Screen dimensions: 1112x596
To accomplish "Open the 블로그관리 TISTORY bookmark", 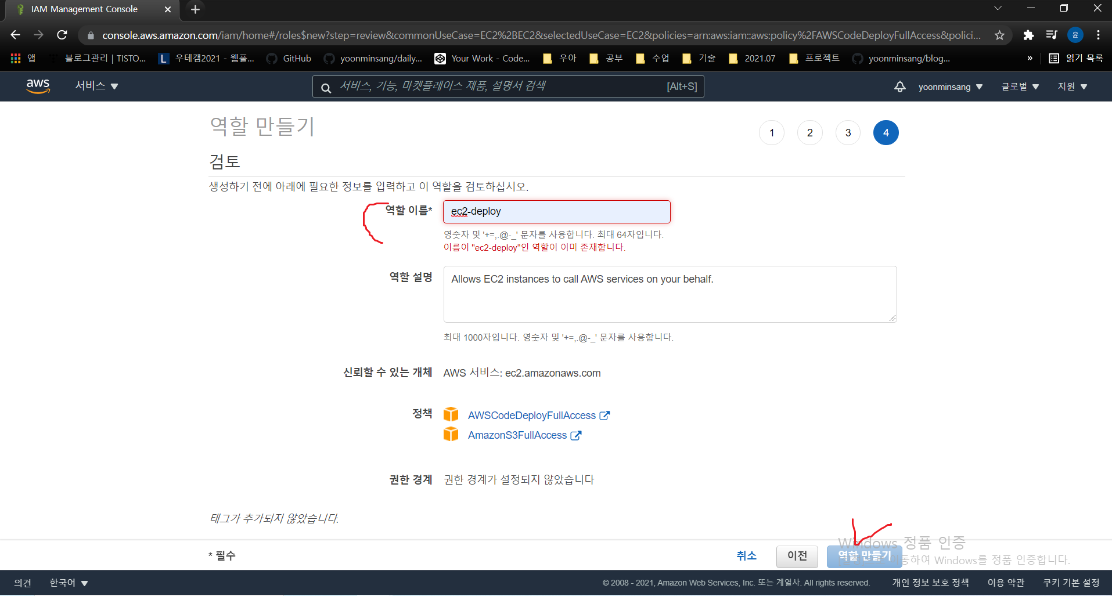I will (x=99, y=59).
